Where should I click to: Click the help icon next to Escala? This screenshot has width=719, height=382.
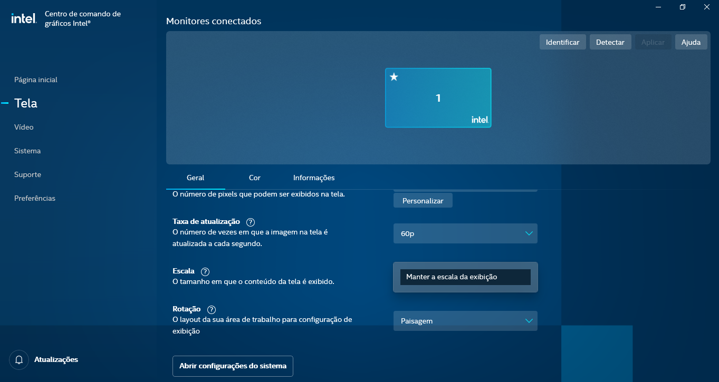(205, 271)
